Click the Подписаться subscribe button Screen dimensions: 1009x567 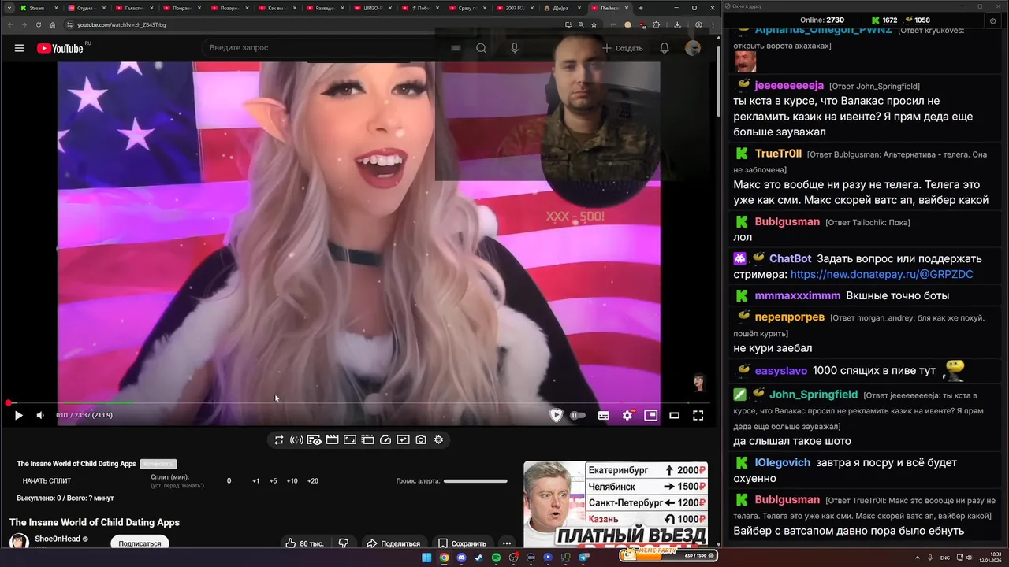click(x=140, y=543)
